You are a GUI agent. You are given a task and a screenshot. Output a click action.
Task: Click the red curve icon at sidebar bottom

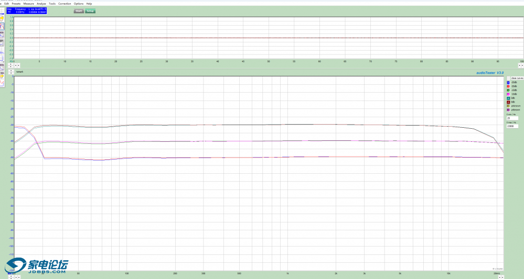[x=2, y=83]
